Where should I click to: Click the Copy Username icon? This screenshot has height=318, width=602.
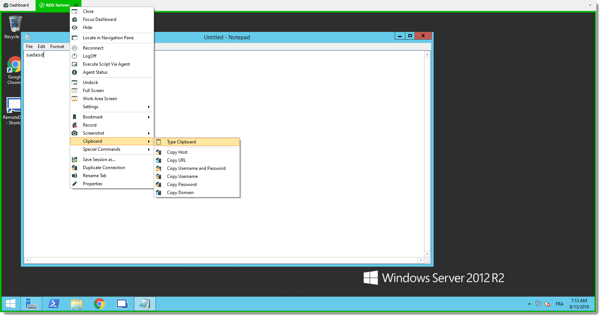pyautogui.click(x=158, y=176)
